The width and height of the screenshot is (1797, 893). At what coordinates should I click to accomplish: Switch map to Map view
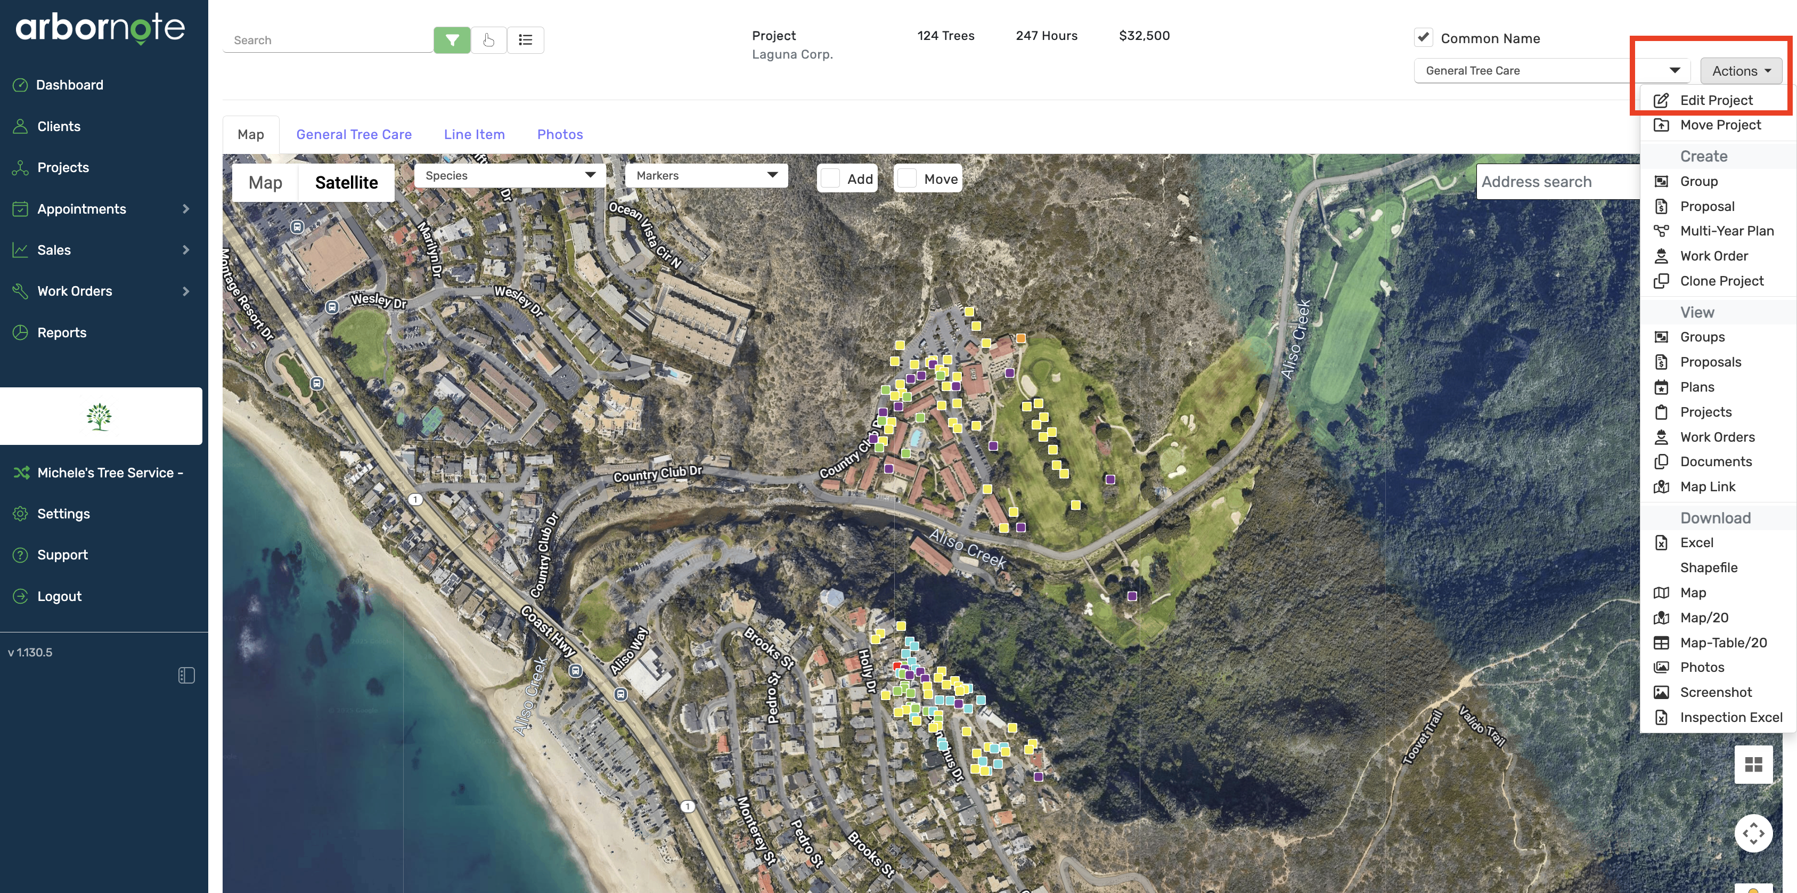coord(265,183)
